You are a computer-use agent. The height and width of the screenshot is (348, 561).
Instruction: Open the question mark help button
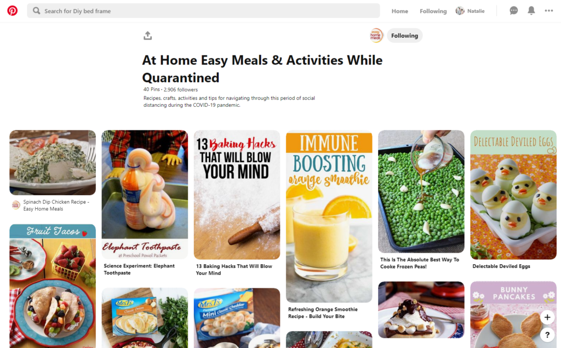click(x=547, y=335)
